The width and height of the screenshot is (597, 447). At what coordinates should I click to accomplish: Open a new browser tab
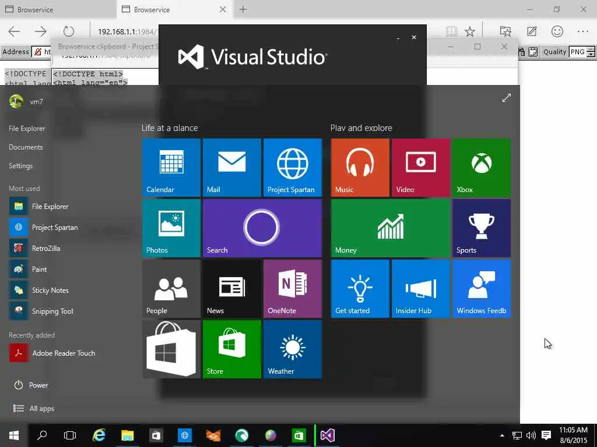click(x=243, y=9)
